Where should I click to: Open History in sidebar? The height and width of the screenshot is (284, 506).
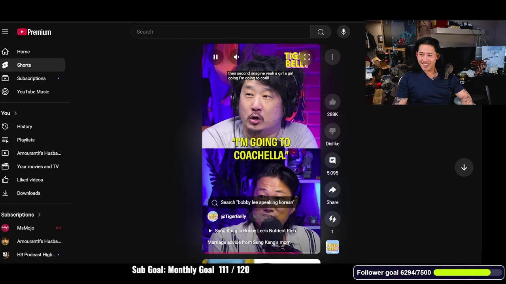pos(33,127)
